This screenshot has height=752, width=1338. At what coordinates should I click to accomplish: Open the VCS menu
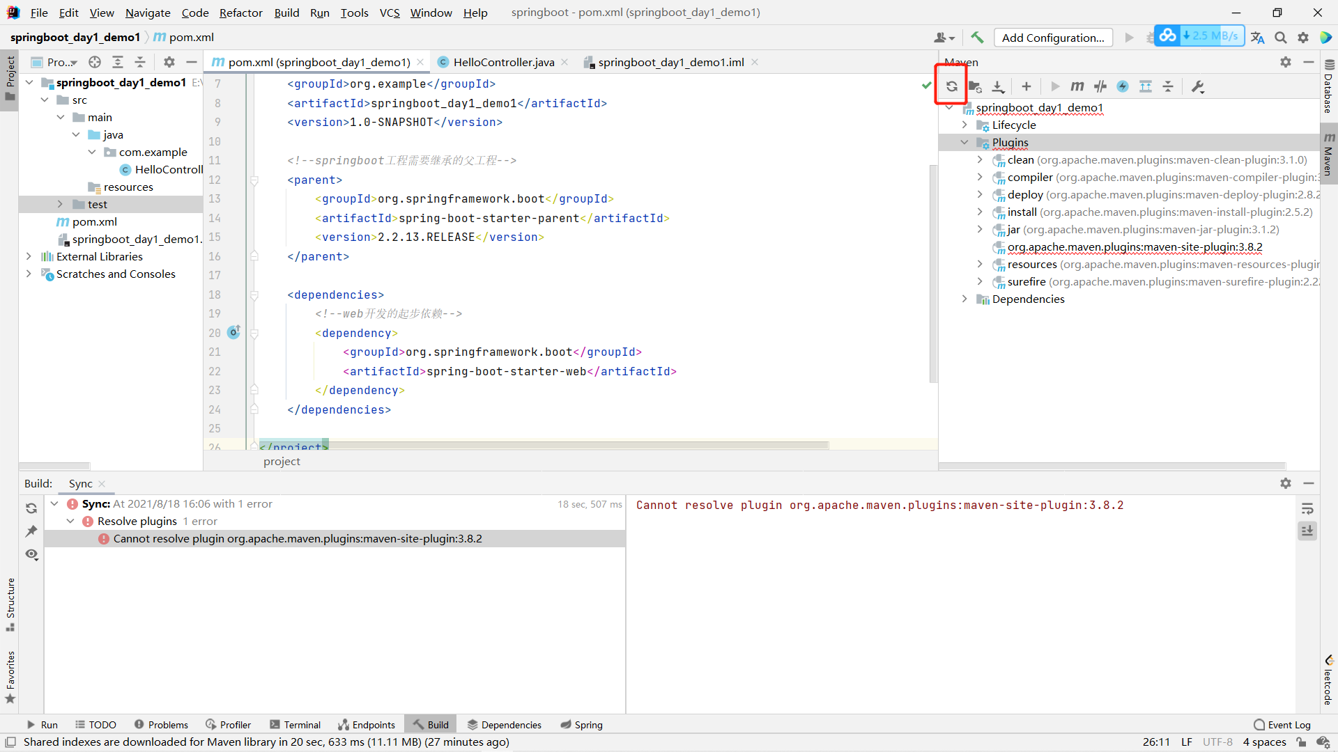[390, 13]
